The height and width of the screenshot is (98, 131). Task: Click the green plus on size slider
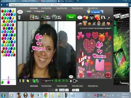53,81
